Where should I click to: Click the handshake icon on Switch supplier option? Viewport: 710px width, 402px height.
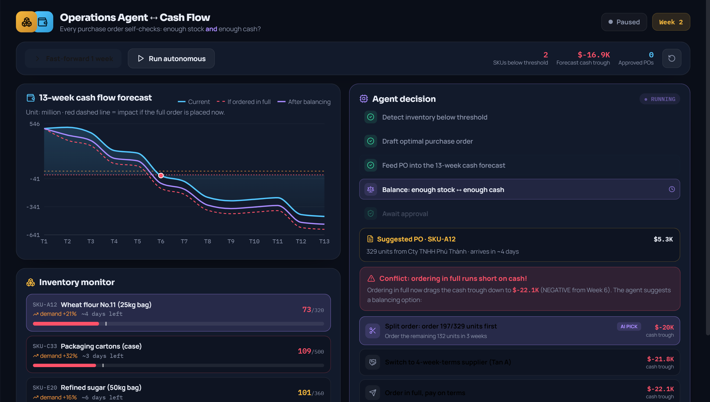click(372, 362)
